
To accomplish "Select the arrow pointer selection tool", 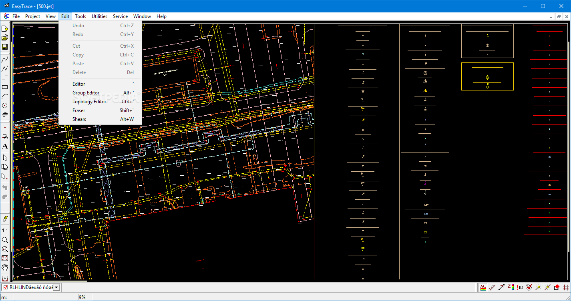I will coord(5,158).
